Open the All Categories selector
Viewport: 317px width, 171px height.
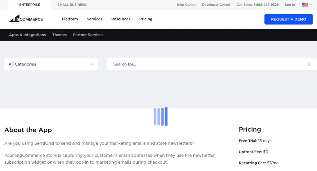[x=51, y=64]
